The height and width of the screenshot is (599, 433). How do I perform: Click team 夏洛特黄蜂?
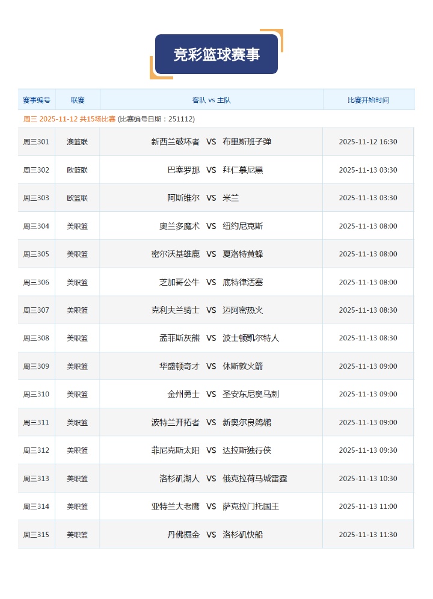[x=242, y=254]
